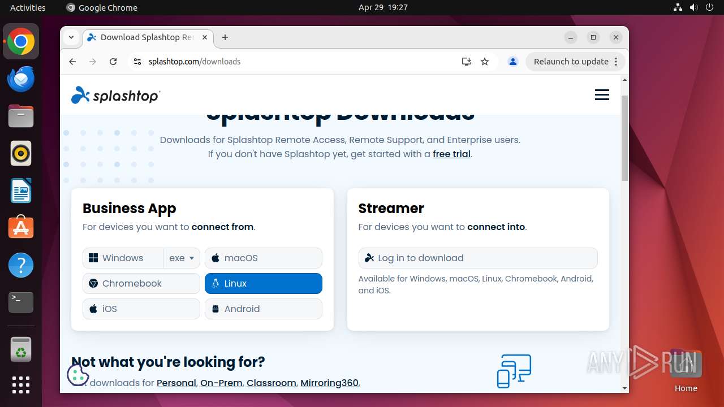View site information icon in address bar

tap(137, 62)
